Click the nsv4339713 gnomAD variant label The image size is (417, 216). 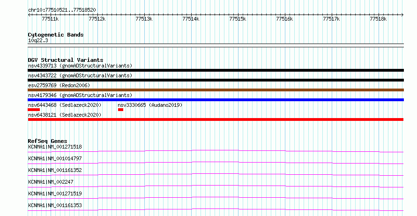80,66
